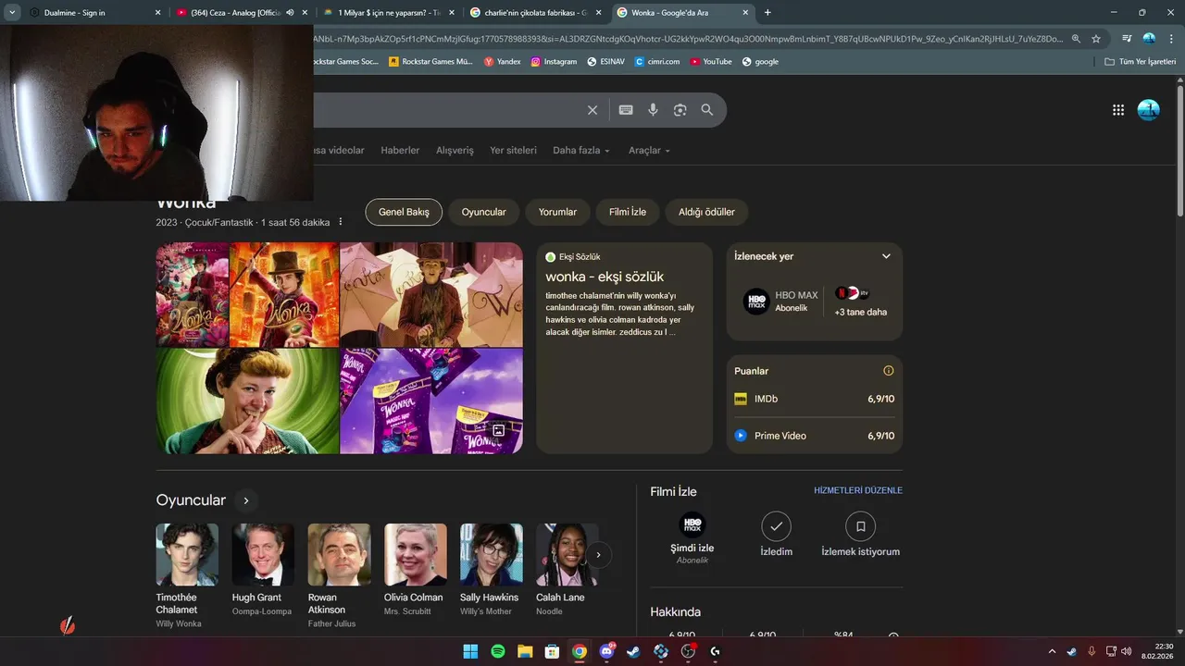The image size is (1185, 666).
Task: Open the volume icon in the system tray
Action: (1127, 651)
